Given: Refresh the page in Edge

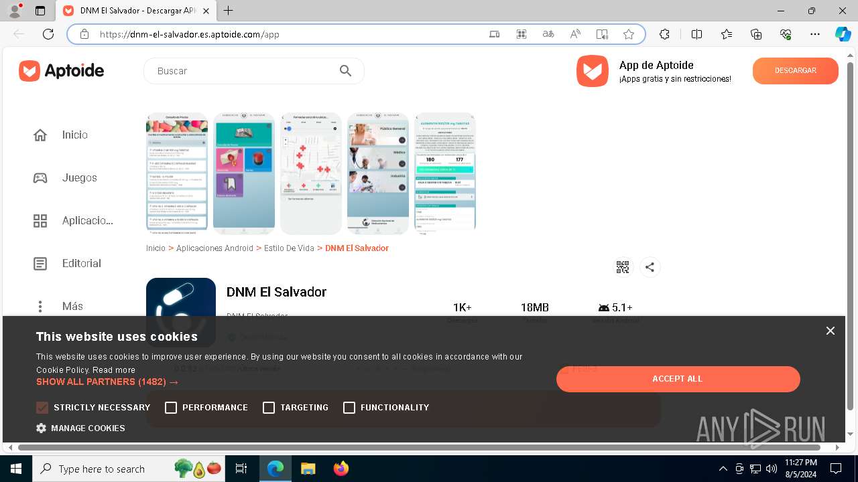Looking at the screenshot, I should click(x=48, y=34).
